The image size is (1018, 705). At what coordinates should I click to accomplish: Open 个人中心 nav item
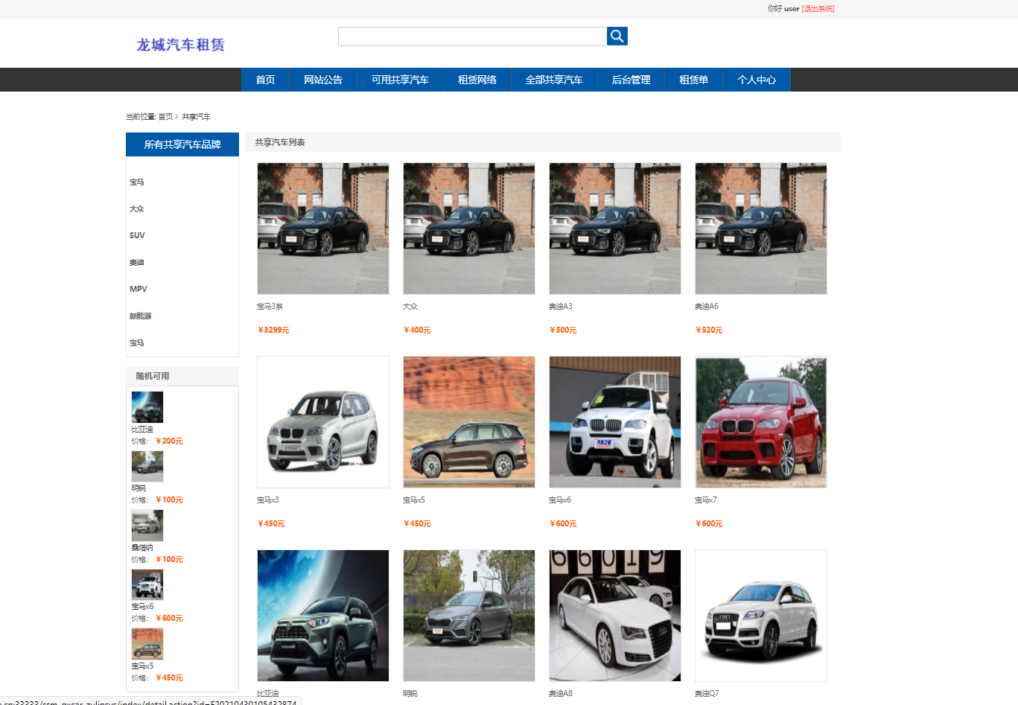pyautogui.click(x=757, y=80)
